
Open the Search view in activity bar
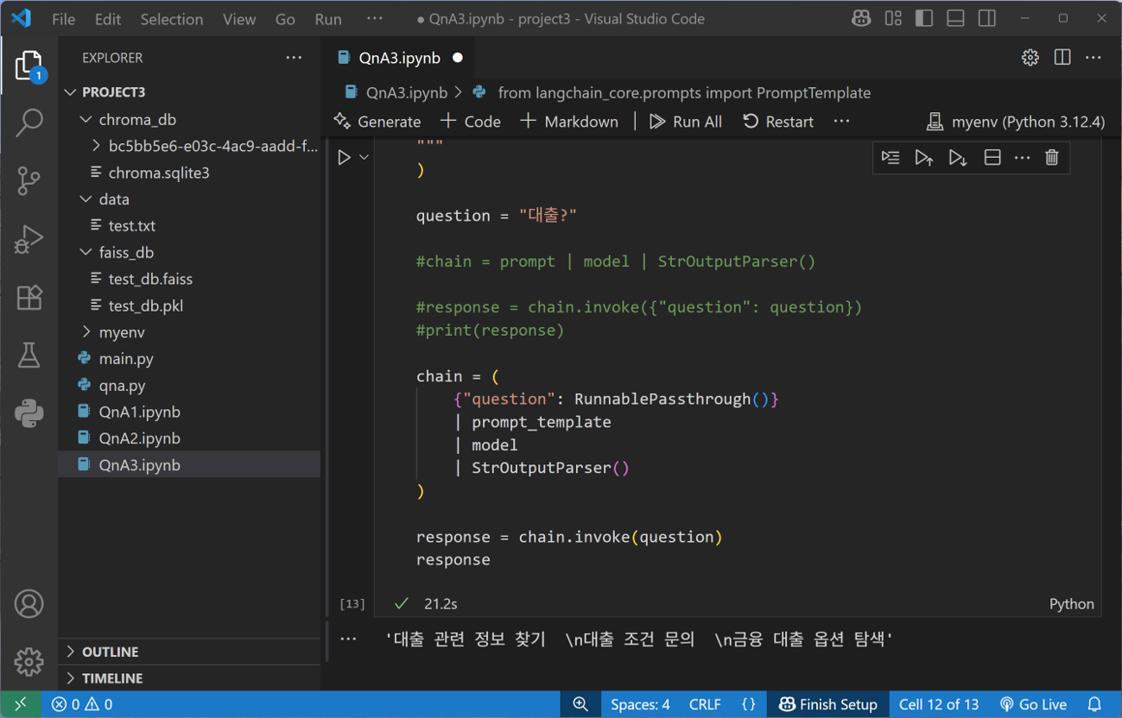[x=29, y=123]
